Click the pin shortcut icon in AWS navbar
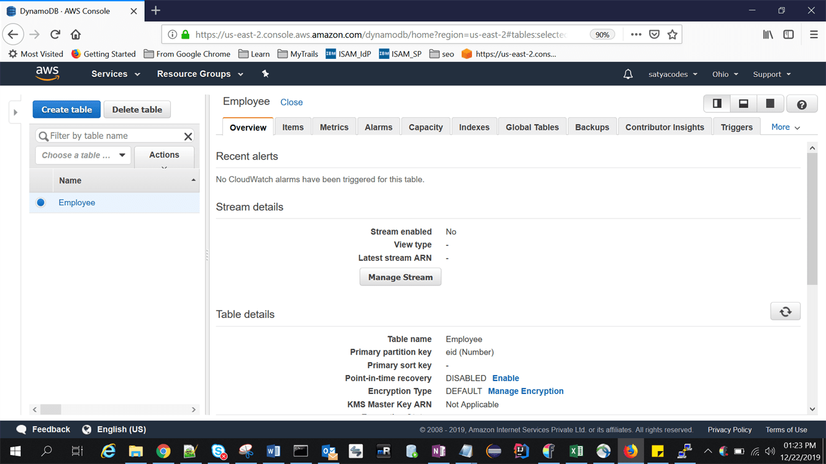Screen dimensions: 826x464 coord(265,74)
